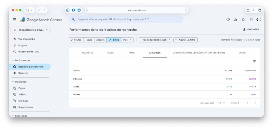Screen dimensions: 273x129
Task: Select Résultats de recherche in sidebar
Action: (x=30, y=67)
